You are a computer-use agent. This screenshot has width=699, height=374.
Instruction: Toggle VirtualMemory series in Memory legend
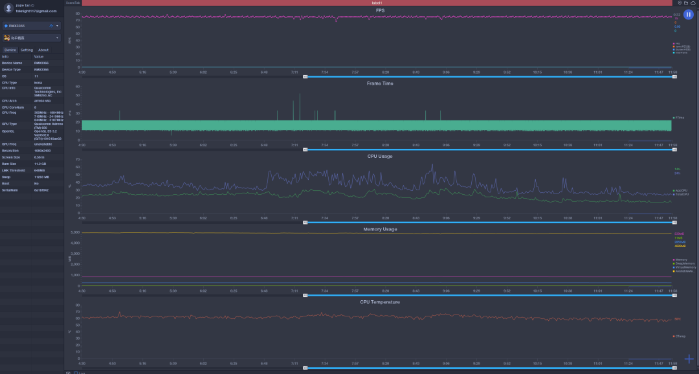coord(684,267)
